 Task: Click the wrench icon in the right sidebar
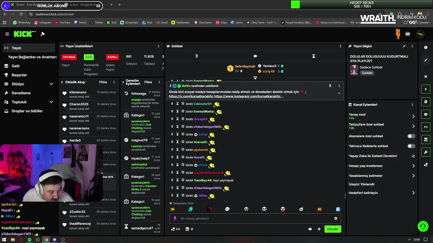(x=426, y=152)
